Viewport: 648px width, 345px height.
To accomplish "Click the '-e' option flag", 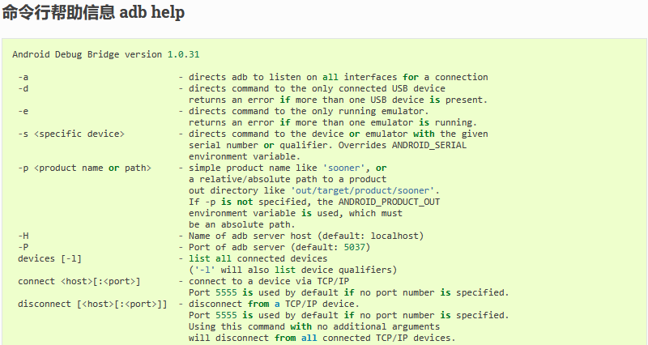I will click(23, 111).
